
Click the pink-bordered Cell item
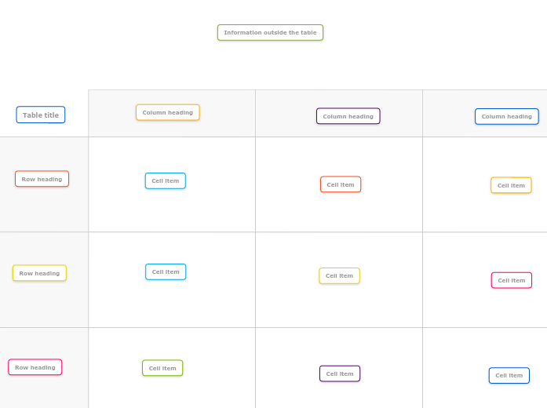coord(511,281)
